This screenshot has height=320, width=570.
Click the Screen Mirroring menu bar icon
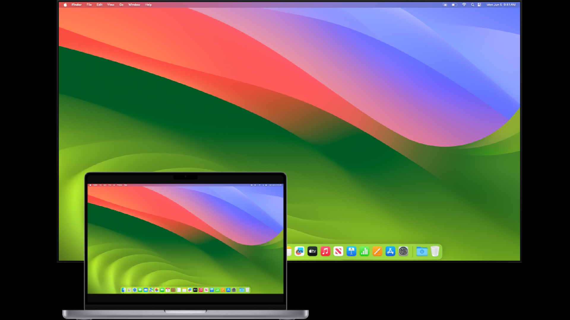click(x=445, y=4)
